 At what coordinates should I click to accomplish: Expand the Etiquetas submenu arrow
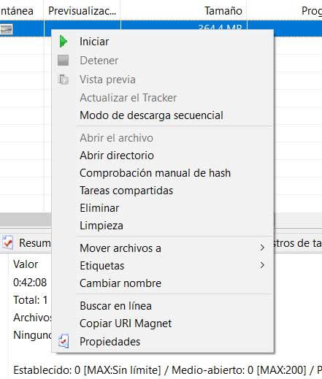pyautogui.click(x=262, y=265)
